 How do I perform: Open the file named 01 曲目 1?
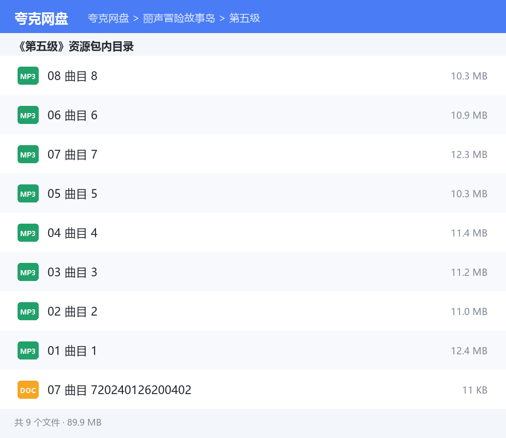(72, 351)
